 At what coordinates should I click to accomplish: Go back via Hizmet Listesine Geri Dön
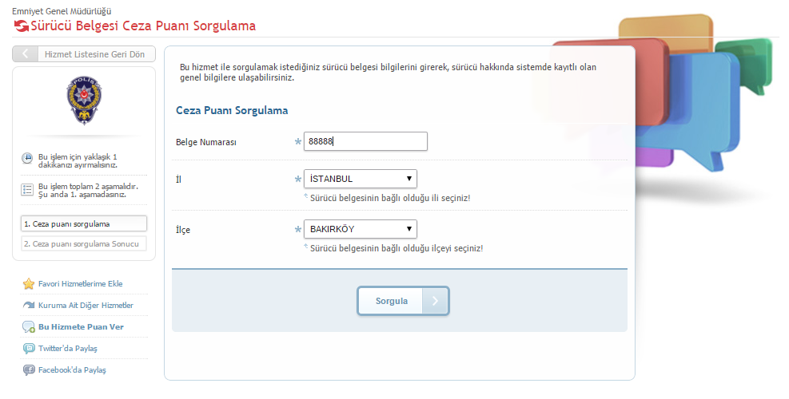click(84, 53)
